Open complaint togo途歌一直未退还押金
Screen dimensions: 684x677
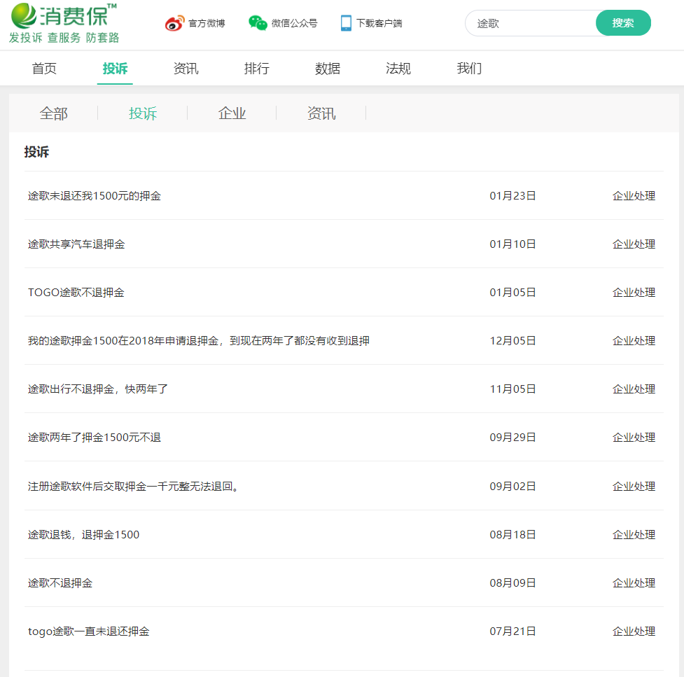click(x=88, y=631)
